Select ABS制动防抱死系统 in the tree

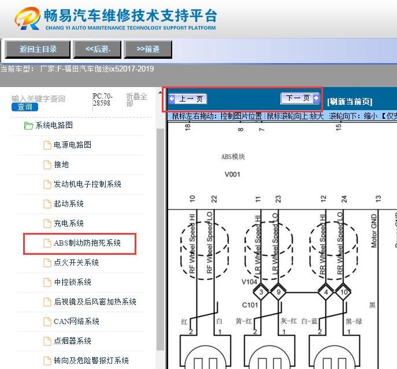(x=87, y=243)
